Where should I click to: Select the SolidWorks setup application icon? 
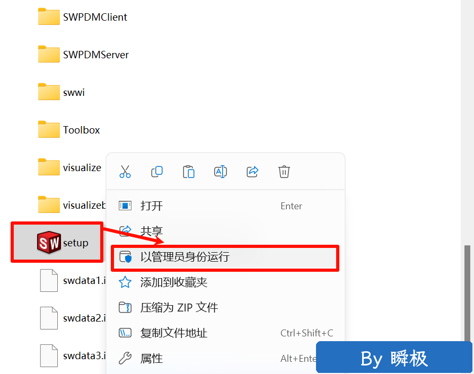(x=49, y=242)
